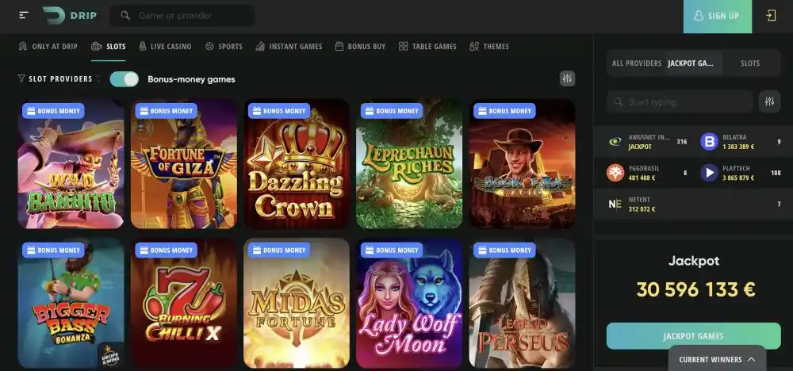Screen dimensions: 793x371
Task: Select the Jackpot Games panel tab
Action: (x=693, y=63)
